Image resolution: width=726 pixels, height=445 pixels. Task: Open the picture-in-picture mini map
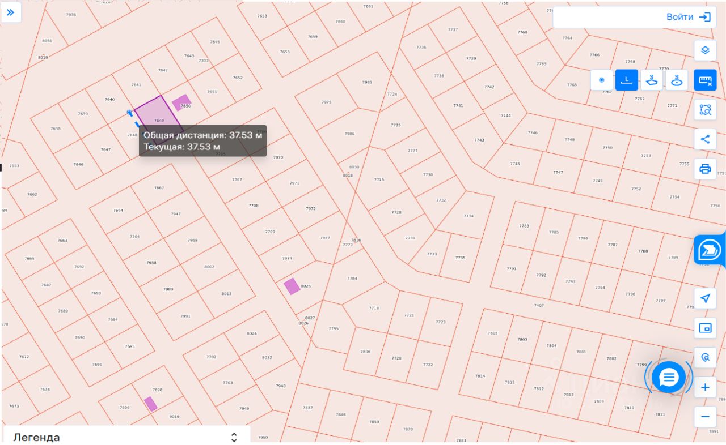[705, 328]
